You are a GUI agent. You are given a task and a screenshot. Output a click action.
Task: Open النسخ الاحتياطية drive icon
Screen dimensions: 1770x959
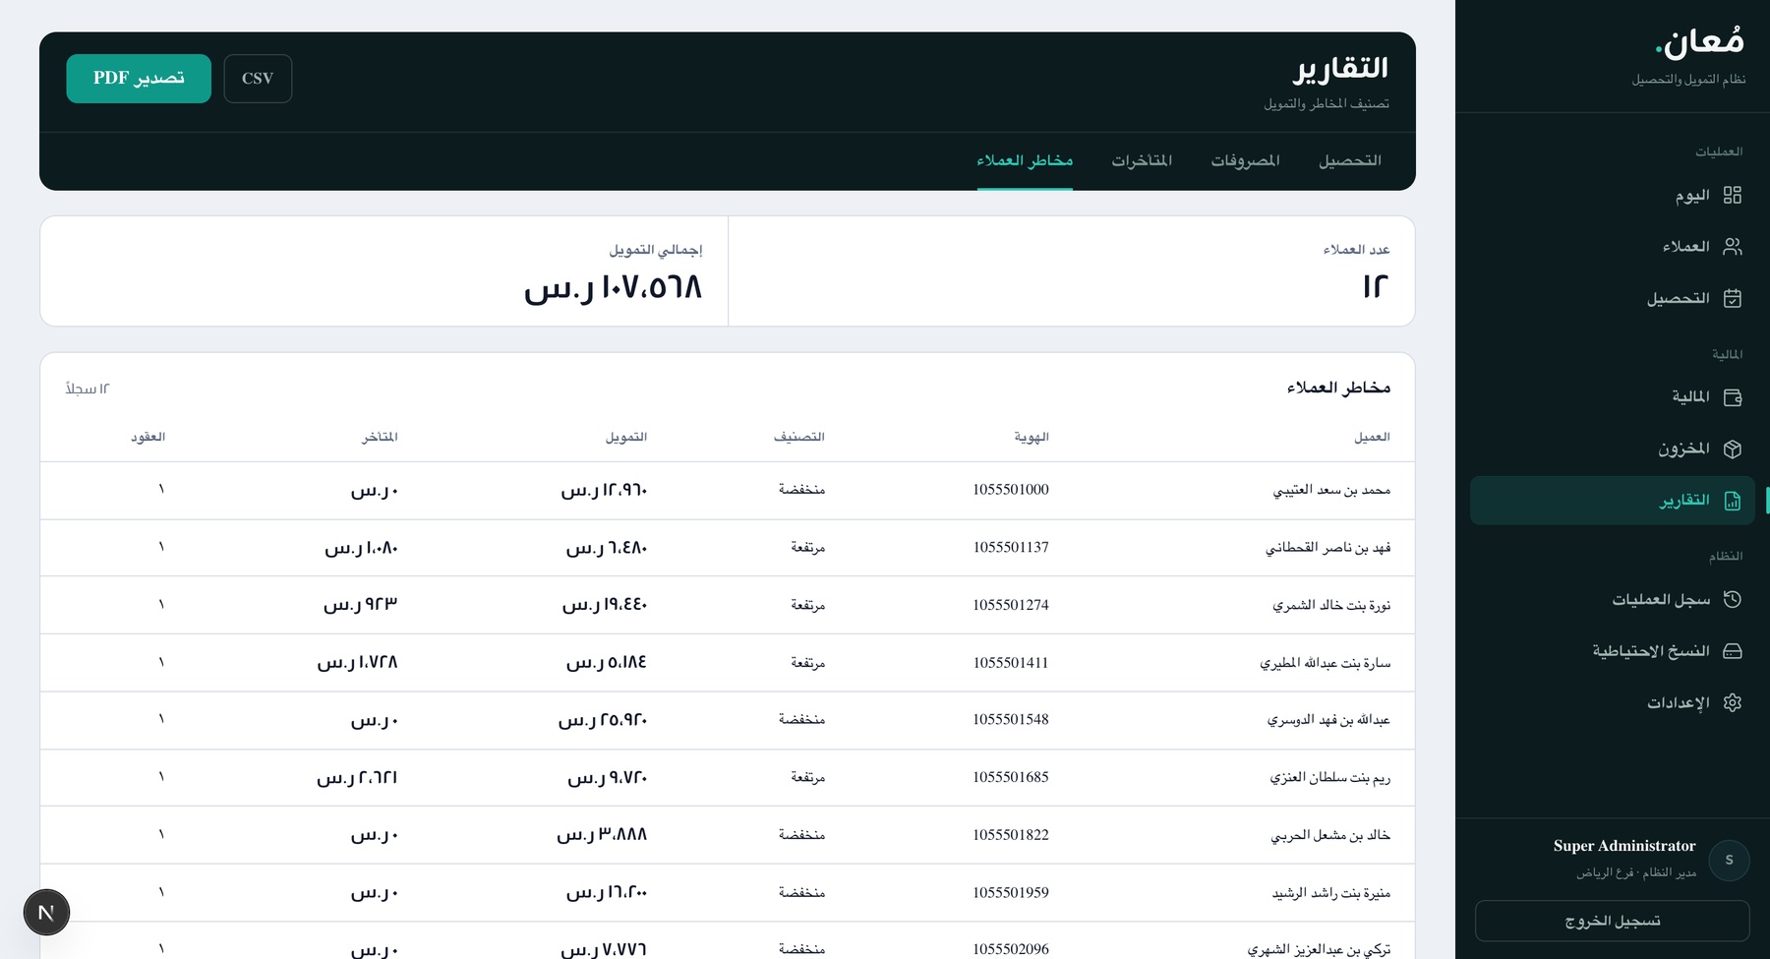(1732, 651)
